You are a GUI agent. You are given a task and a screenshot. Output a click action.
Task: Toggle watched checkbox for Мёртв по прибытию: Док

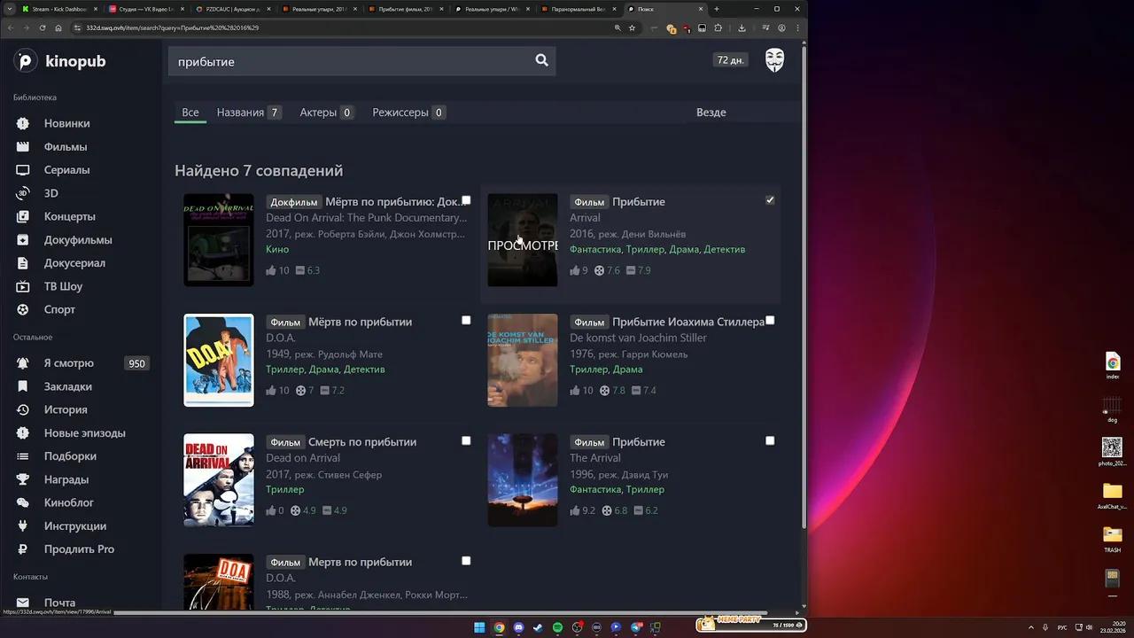[466, 200]
